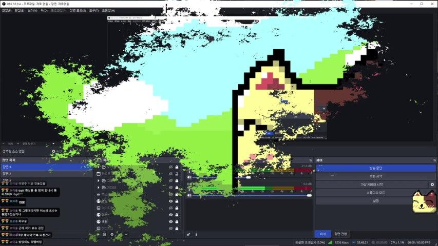438x246 pixels.
Task: Open the 도구(T) menu
Action: pyautogui.click(x=94, y=11)
